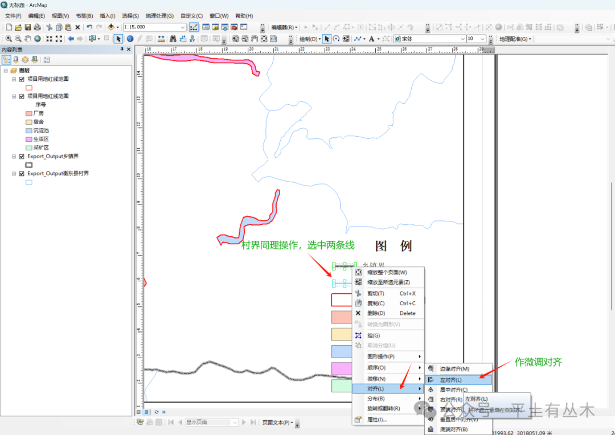615x435 pixels.
Task: Switch to Layout View button at map bottom
Action: coord(146,412)
